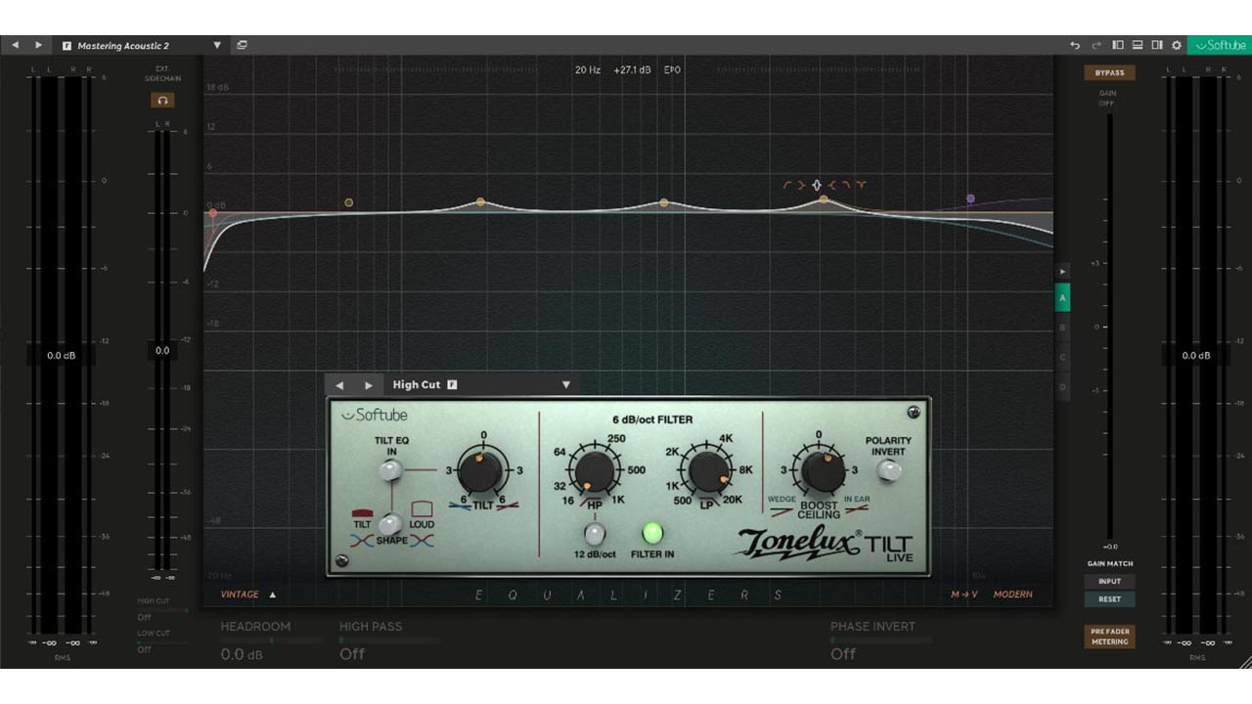Flip the TILT EQ IN switch

(390, 471)
